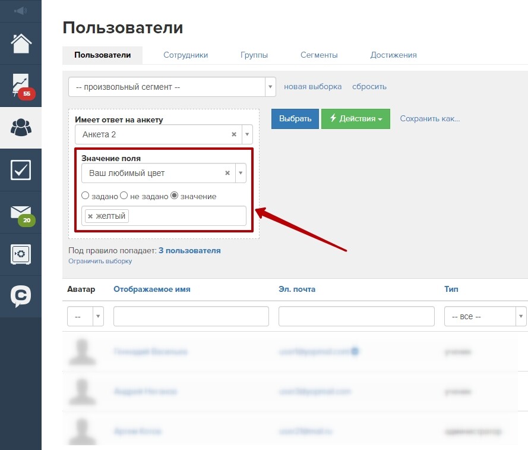Open the Аватар filter dropdown

point(86,316)
